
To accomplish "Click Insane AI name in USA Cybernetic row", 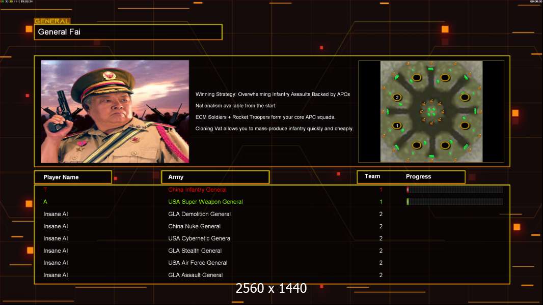I will (x=56, y=238).
